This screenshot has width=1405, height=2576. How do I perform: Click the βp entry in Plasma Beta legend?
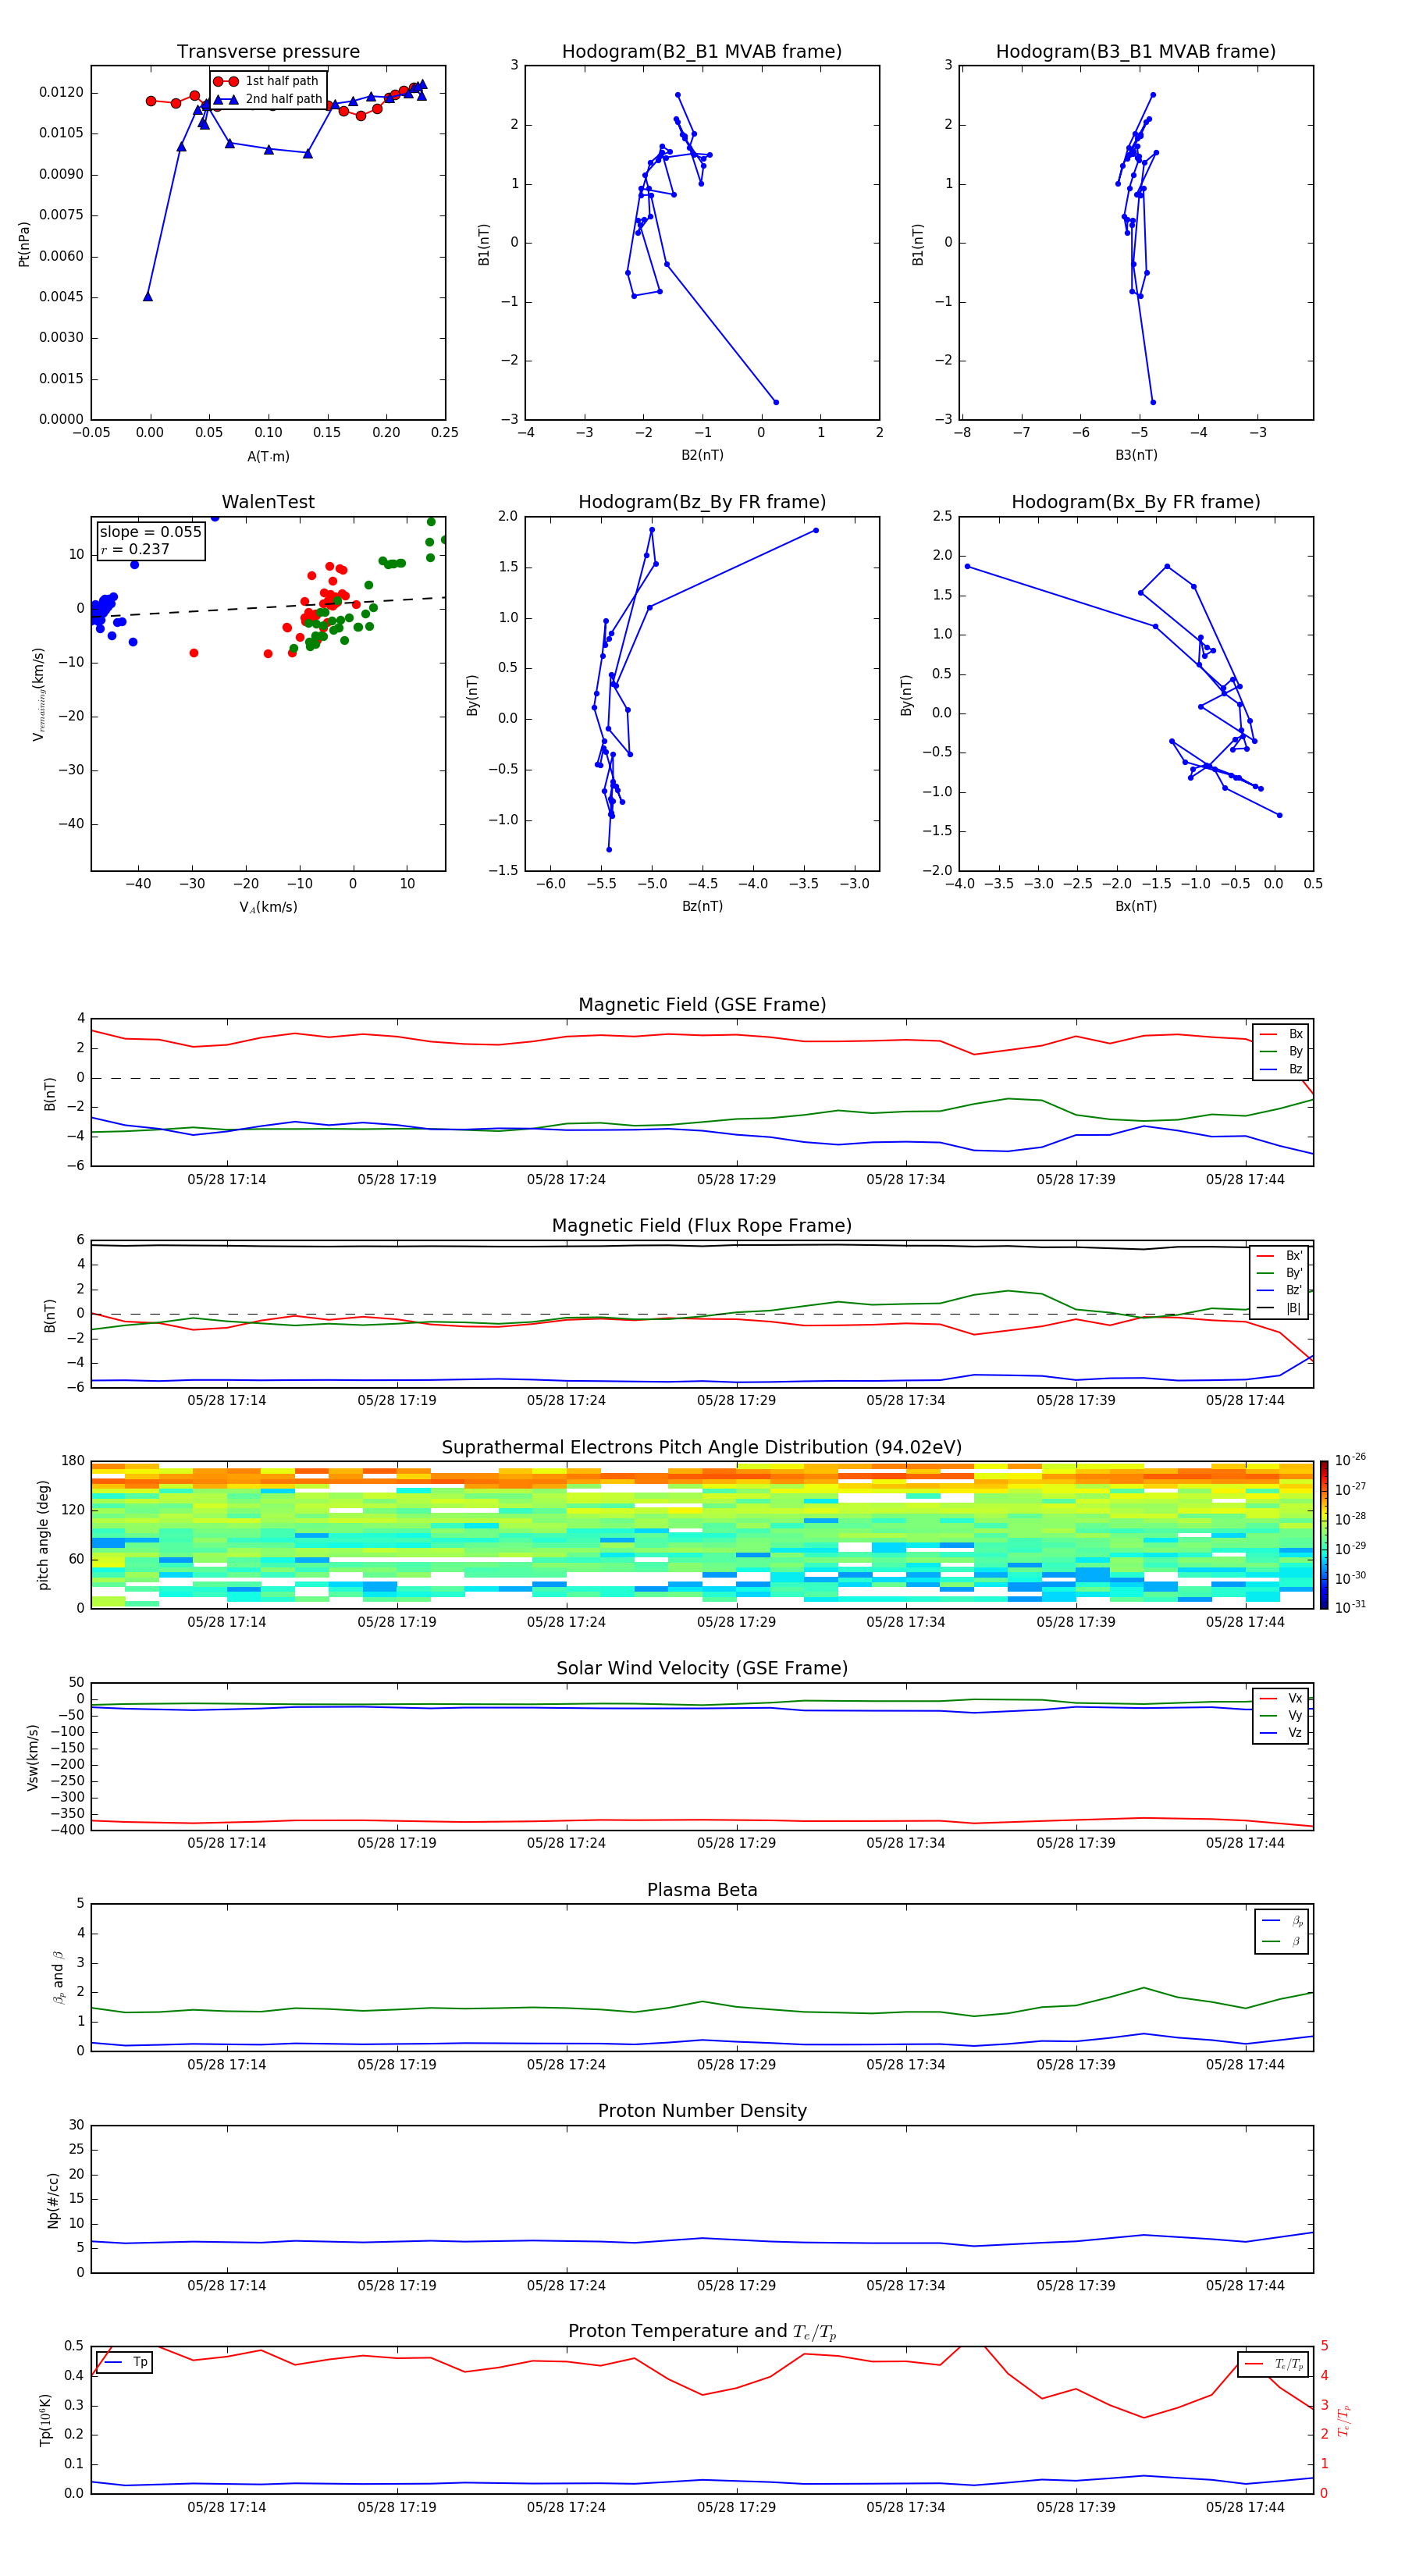[x=1282, y=1921]
